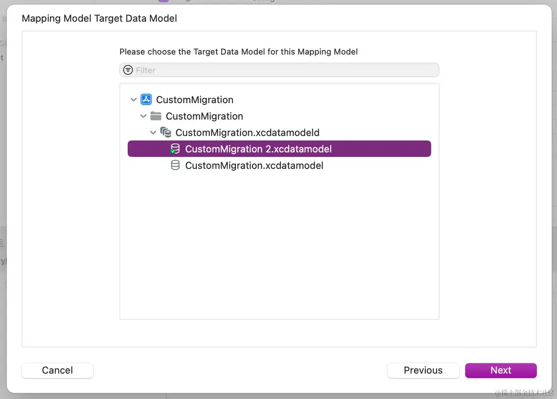Select the CustomMigration.xcdatamodeld label

tap(248, 133)
